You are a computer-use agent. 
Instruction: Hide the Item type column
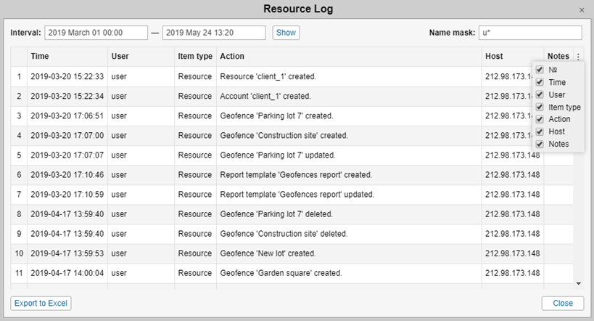540,107
